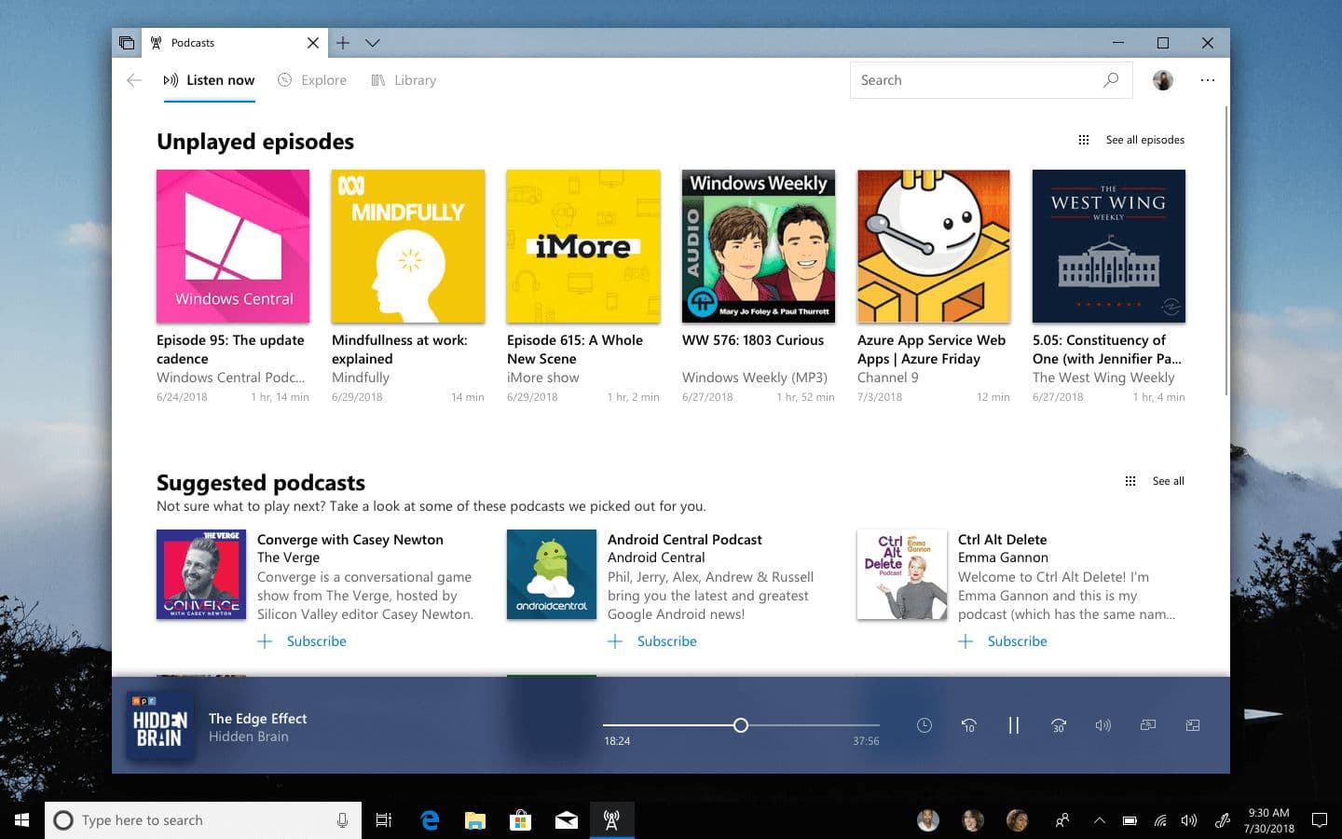The height and width of the screenshot is (839, 1342).
Task: Open the Library tab
Action: 404,80
